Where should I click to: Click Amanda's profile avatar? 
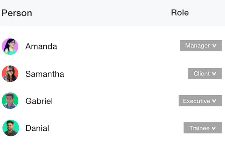10,46
